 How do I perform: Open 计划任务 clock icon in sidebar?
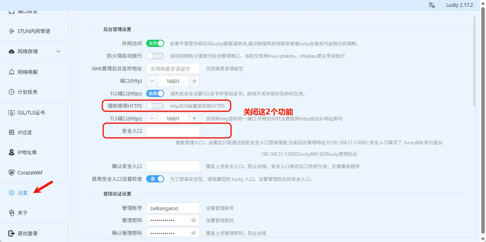(x=12, y=92)
